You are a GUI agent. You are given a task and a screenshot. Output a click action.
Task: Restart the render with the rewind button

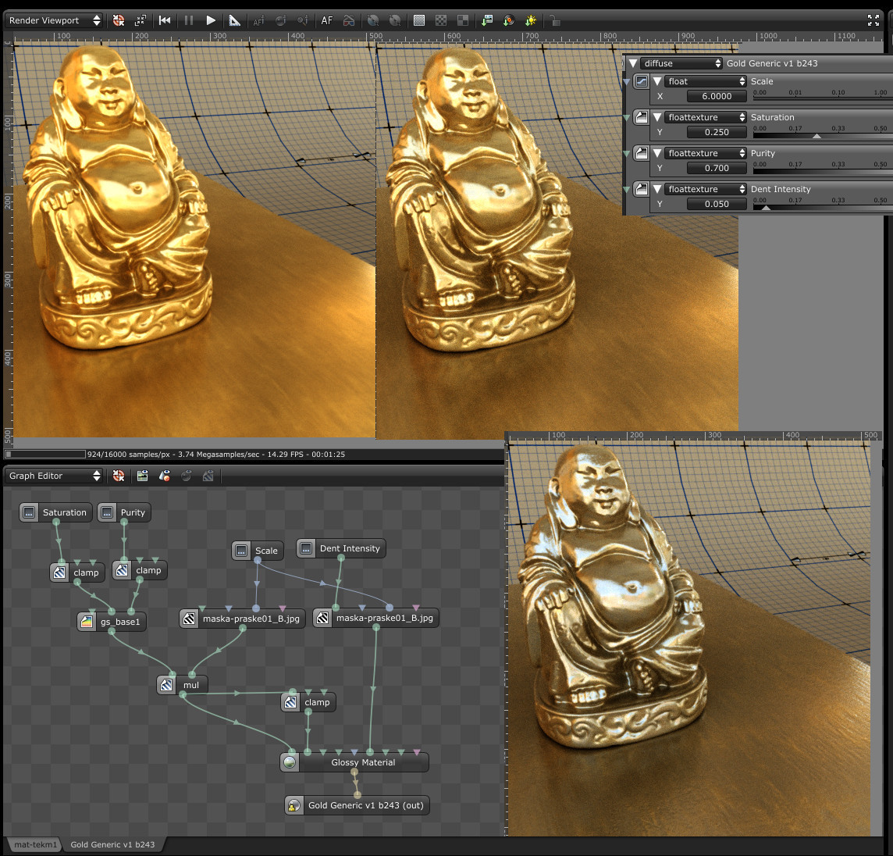coord(165,20)
